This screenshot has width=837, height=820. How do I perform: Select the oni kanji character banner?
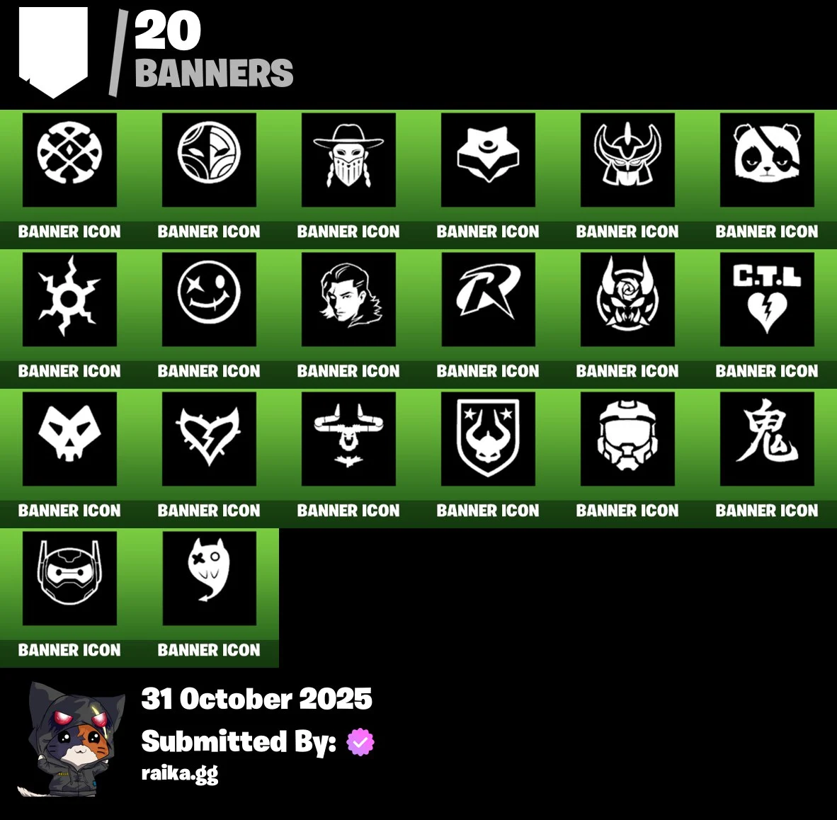766,439
